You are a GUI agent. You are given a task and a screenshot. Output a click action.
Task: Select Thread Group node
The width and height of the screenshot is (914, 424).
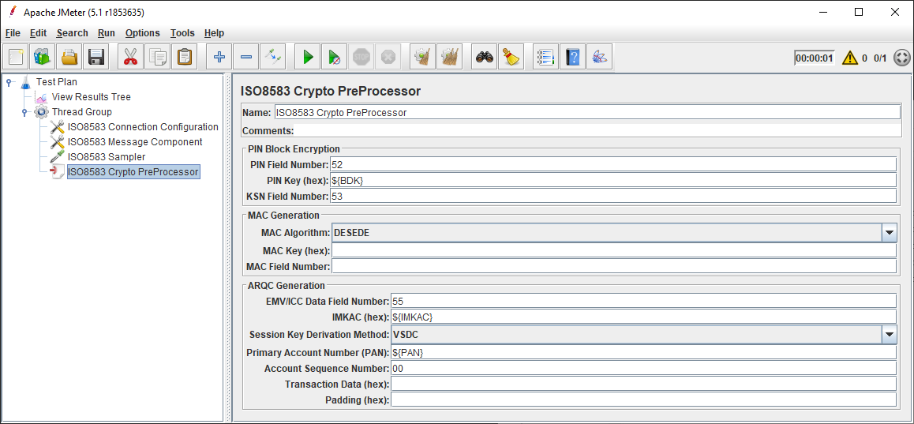click(81, 112)
